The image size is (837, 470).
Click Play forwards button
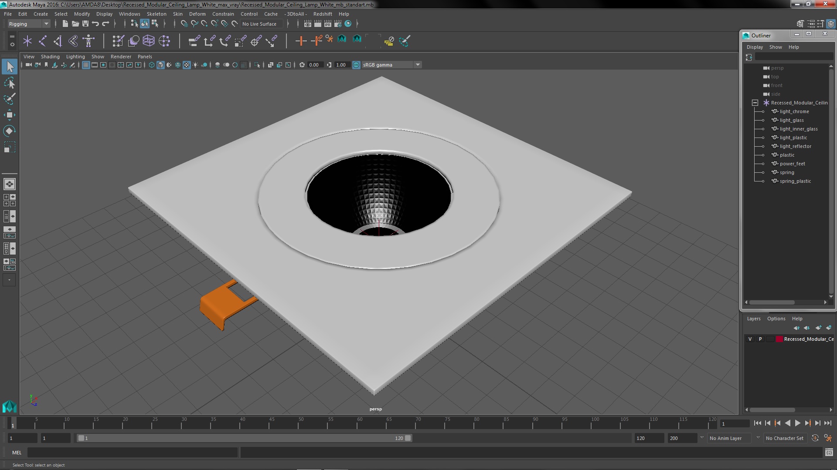(x=797, y=423)
